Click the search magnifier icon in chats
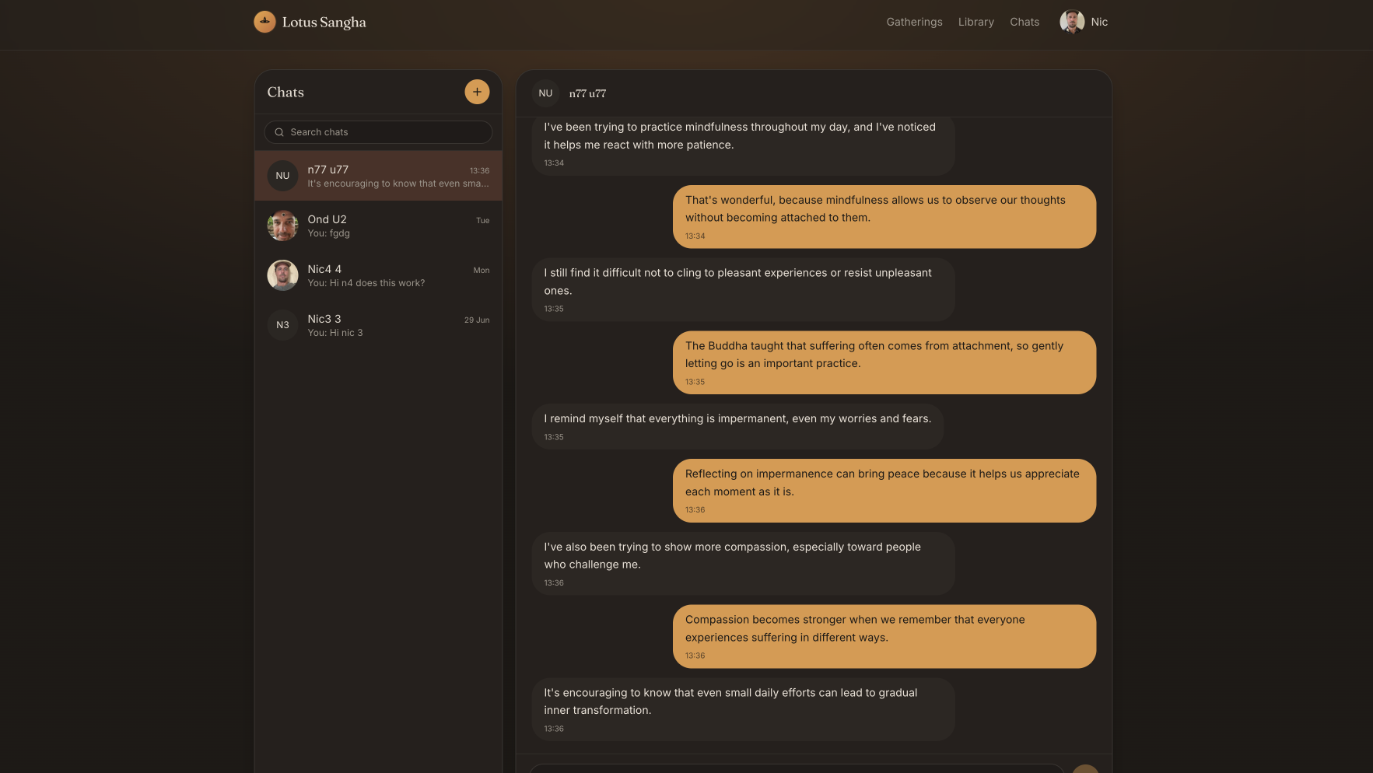The image size is (1373, 773). pos(279,132)
